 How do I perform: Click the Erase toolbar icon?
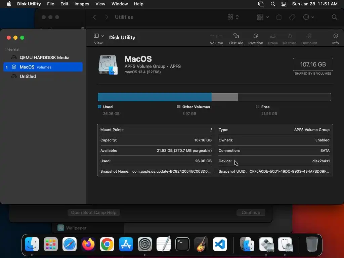point(273,36)
